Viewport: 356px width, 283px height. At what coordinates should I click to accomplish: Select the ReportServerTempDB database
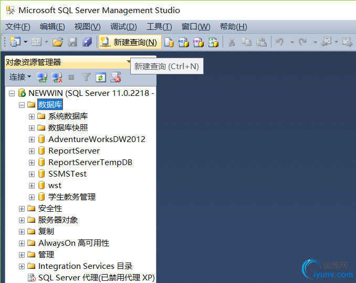(x=90, y=162)
